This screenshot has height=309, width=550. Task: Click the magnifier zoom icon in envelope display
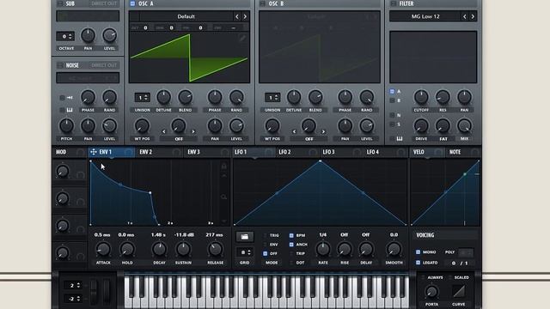coord(223,197)
